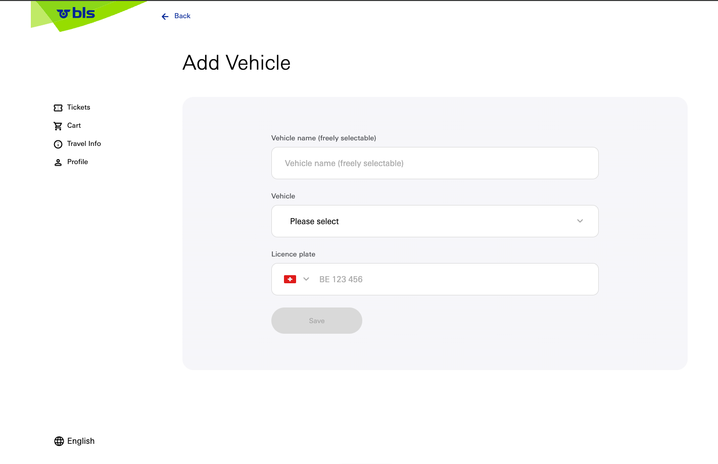Expand the country selector for licence plate

pyautogui.click(x=306, y=279)
